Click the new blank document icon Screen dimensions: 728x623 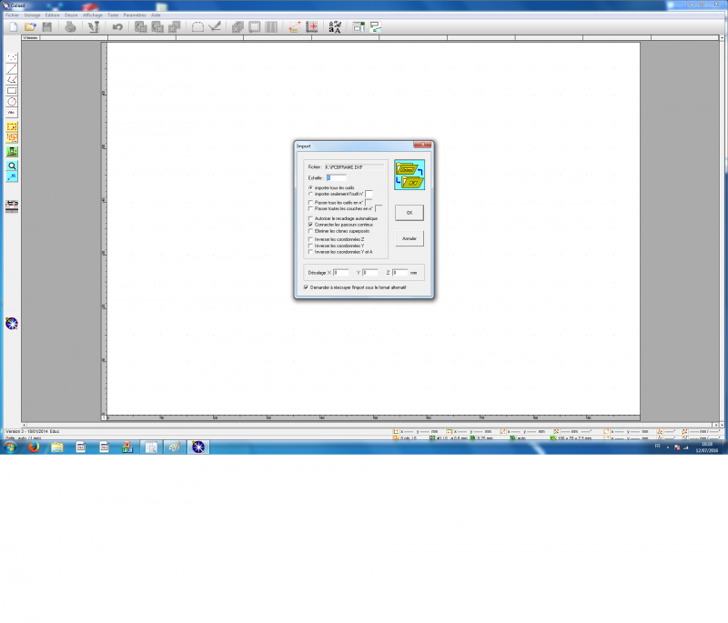coord(13,27)
